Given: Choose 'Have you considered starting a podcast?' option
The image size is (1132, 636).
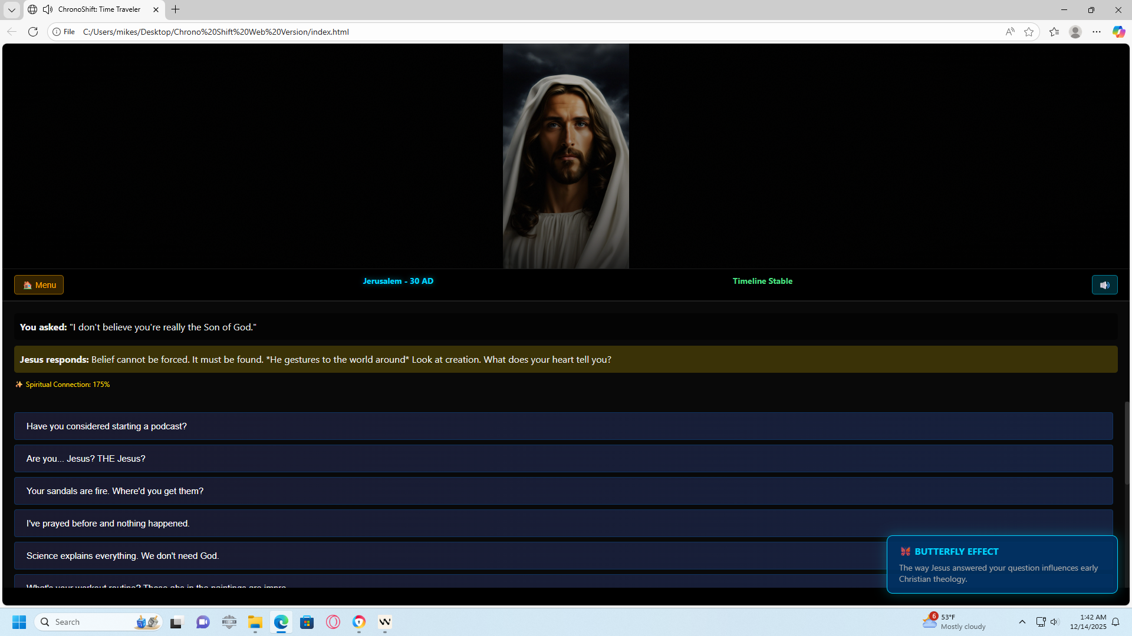Looking at the screenshot, I should tap(563, 426).
